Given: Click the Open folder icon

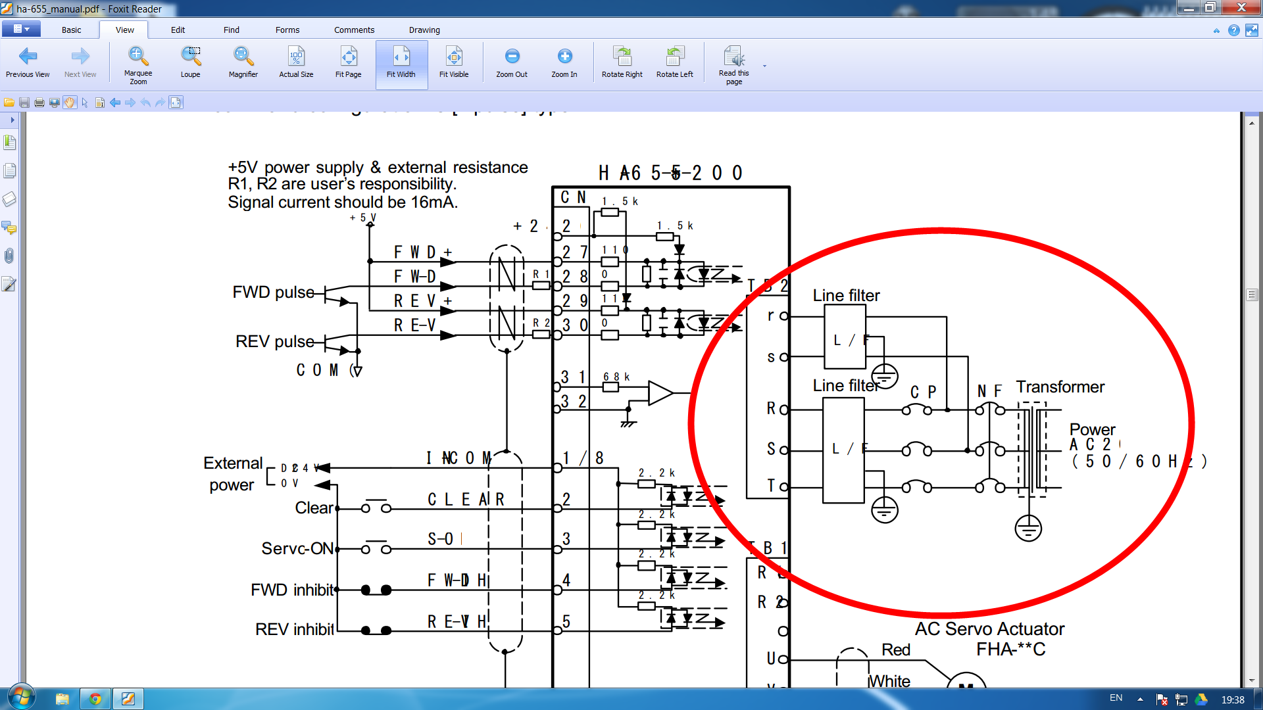Looking at the screenshot, I should point(9,103).
